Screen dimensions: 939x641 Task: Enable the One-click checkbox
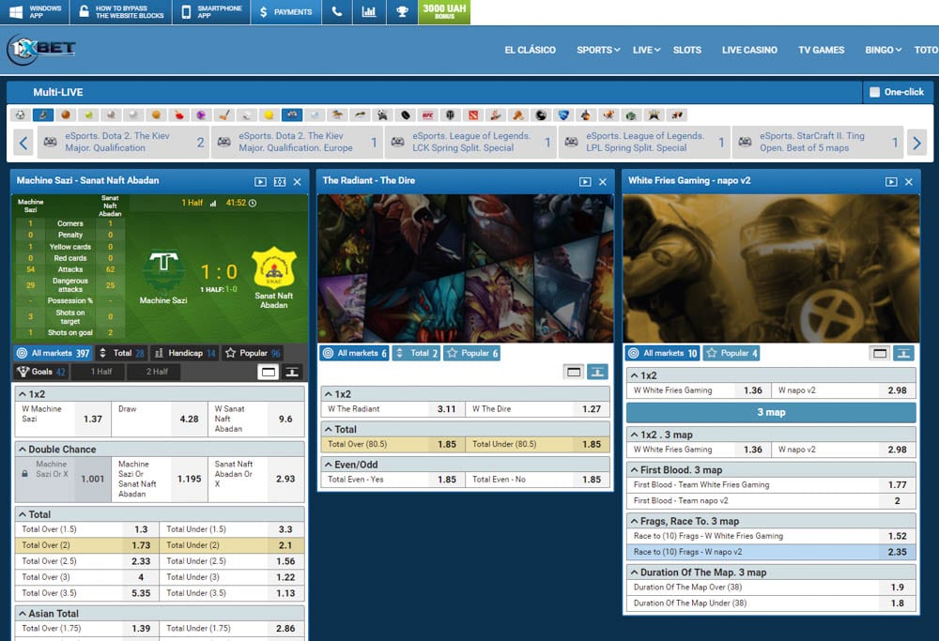[x=874, y=92]
